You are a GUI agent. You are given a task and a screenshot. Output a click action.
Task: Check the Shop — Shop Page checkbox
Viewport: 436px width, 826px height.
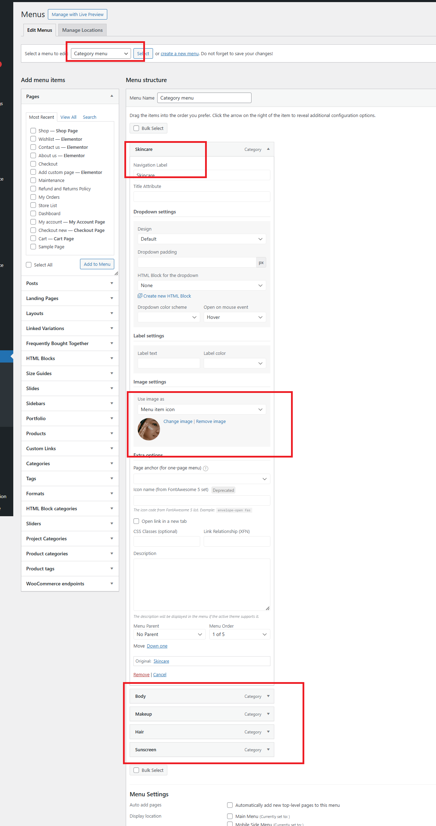(x=33, y=131)
